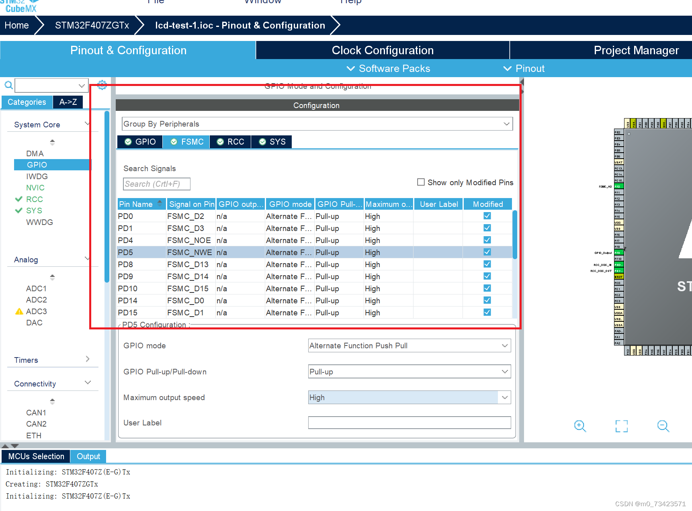Click the Pin Name column sort arrow
This screenshot has width=692, height=511.
tap(160, 202)
